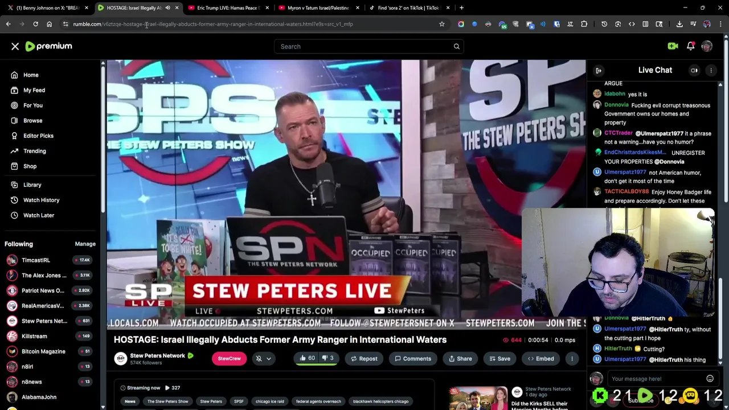The width and height of the screenshot is (729, 410).
Task: Open My Feed in sidebar
Action: (x=34, y=90)
